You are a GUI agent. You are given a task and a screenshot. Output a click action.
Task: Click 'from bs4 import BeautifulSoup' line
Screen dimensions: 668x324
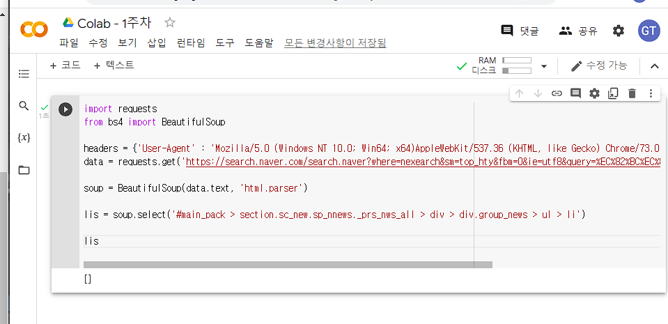pos(155,123)
